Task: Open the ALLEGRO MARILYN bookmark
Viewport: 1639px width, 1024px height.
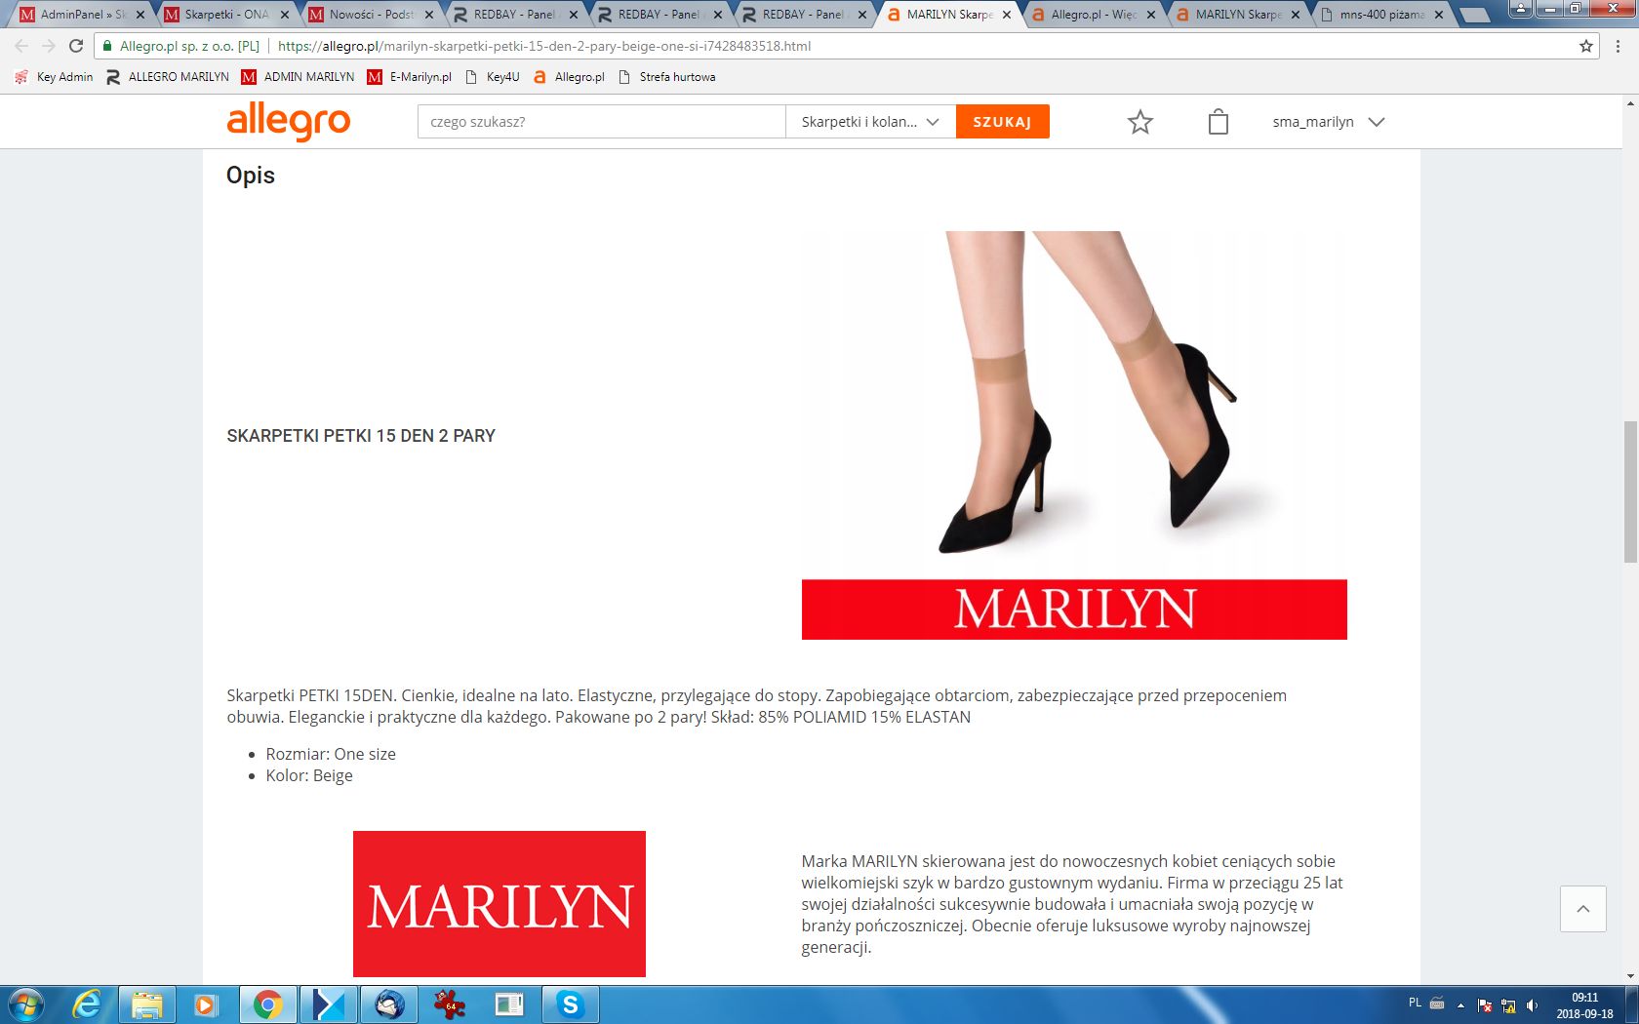Action: point(168,77)
